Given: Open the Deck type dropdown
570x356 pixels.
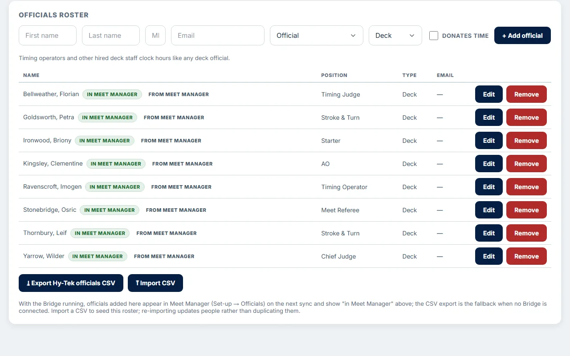Looking at the screenshot, I should click(x=395, y=35).
